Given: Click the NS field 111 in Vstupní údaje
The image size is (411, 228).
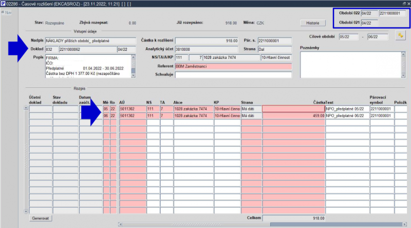Looking at the screenshot, I should pyautogui.click(x=182, y=57).
